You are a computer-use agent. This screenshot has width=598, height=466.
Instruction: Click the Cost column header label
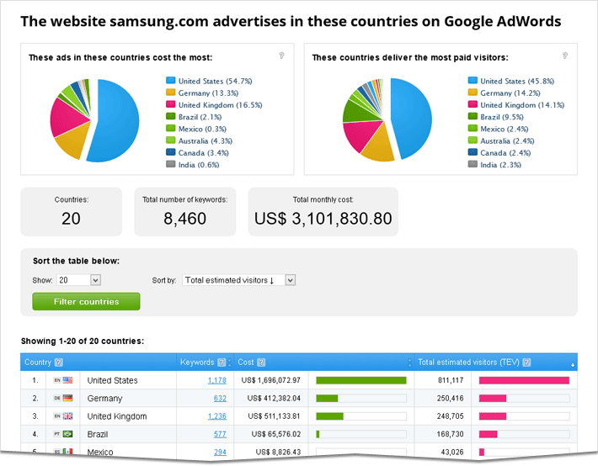point(246,363)
